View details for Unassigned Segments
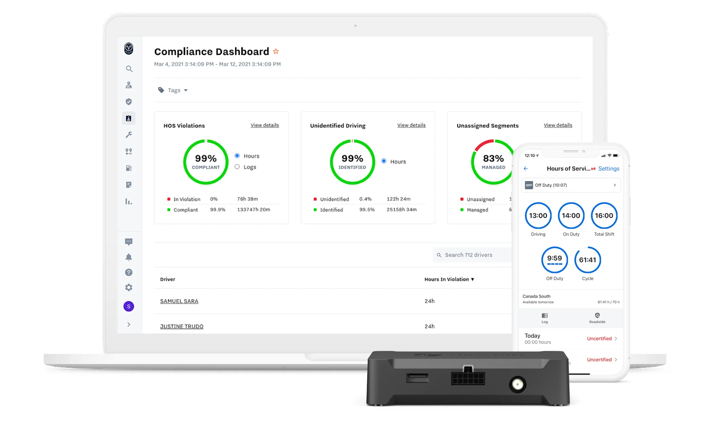Viewport: 721px width, 423px height. tap(558, 125)
